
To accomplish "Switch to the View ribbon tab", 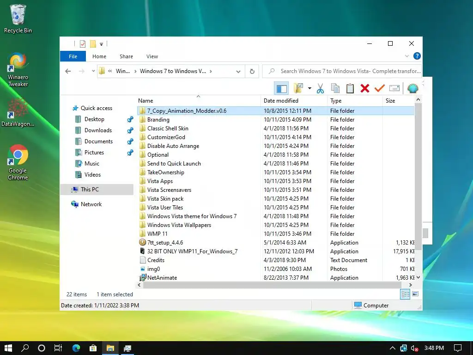I will (x=152, y=56).
